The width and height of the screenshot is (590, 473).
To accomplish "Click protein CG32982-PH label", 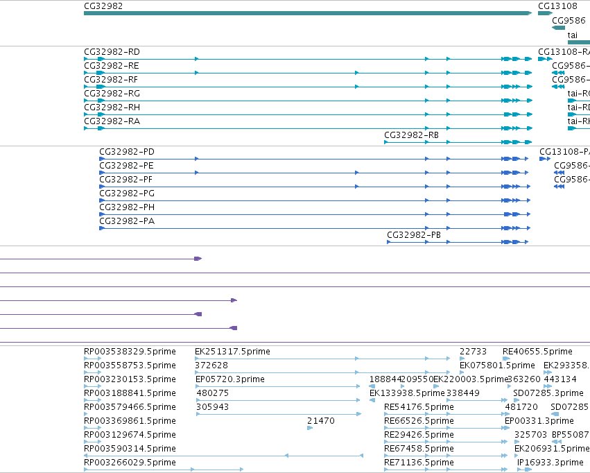I will click(x=127, y=207).
